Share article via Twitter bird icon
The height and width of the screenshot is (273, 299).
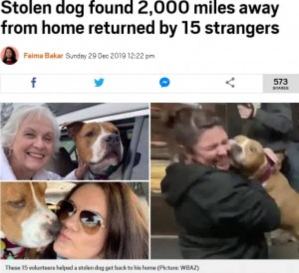[99, 83]
